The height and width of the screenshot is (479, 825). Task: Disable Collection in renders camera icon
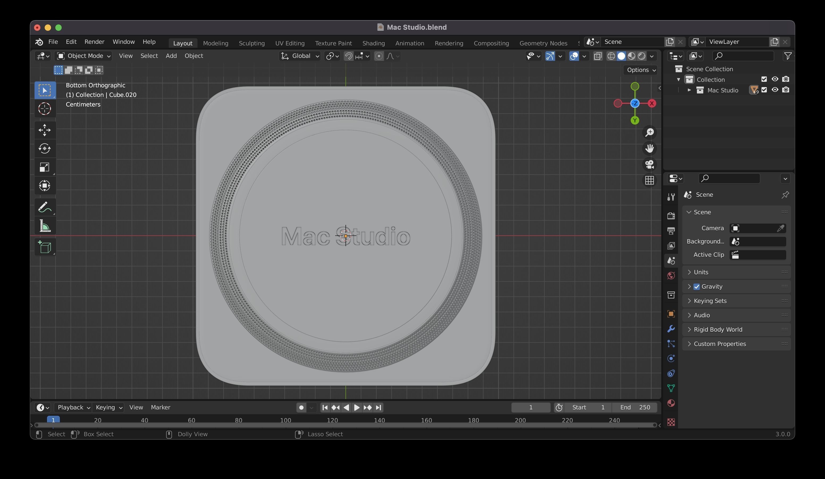tap(786, 79)
